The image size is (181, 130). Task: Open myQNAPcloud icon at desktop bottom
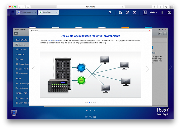click(x=86, y=117)
